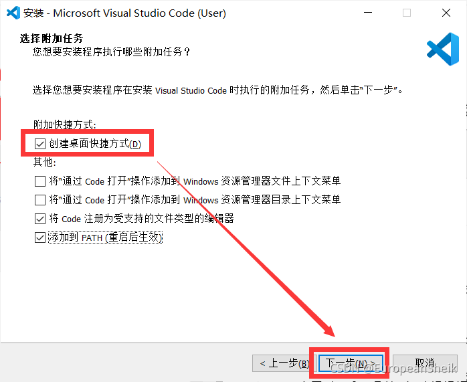Screen dimensions: 467x382
Task: Toggle the create desktop shortcut checkbox
Action: (x=40, y=144)
